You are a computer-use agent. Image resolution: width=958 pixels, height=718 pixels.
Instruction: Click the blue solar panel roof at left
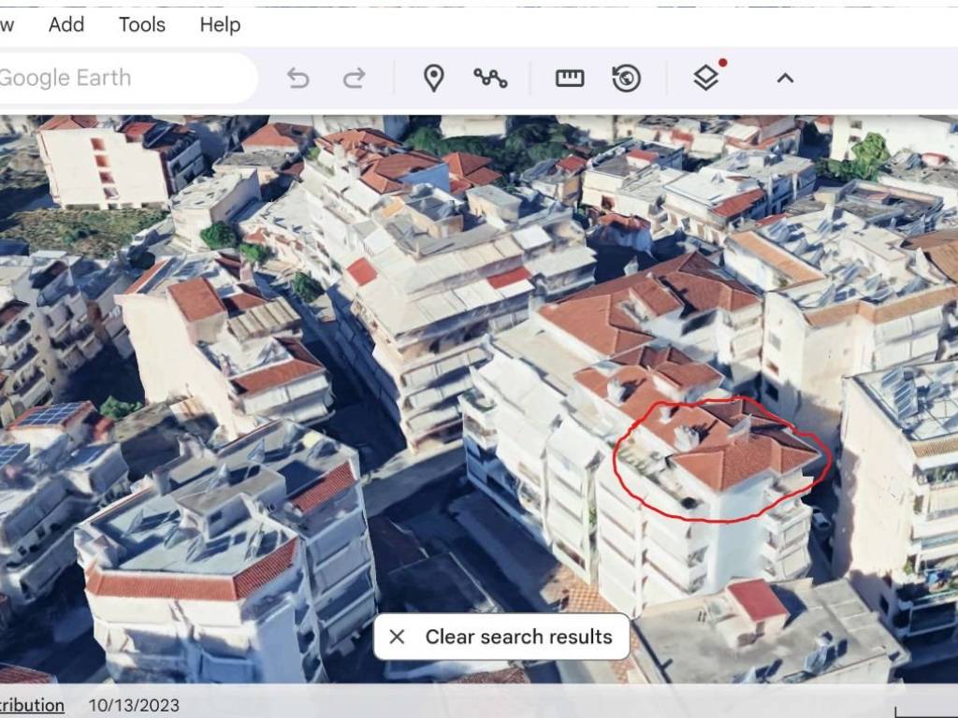[49, 414]
